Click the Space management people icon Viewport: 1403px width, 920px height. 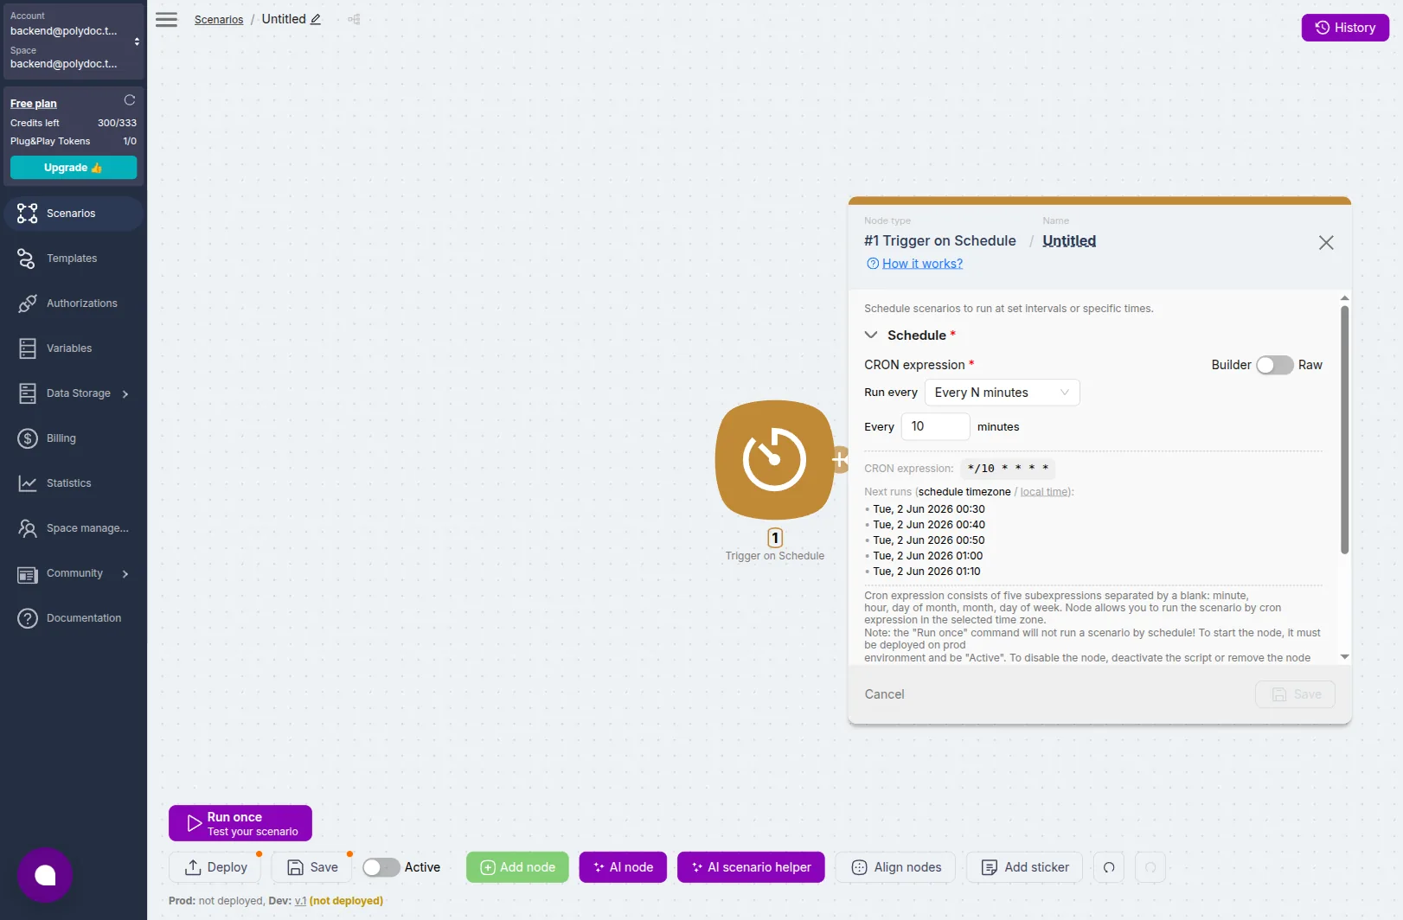[x=28, y=528]
